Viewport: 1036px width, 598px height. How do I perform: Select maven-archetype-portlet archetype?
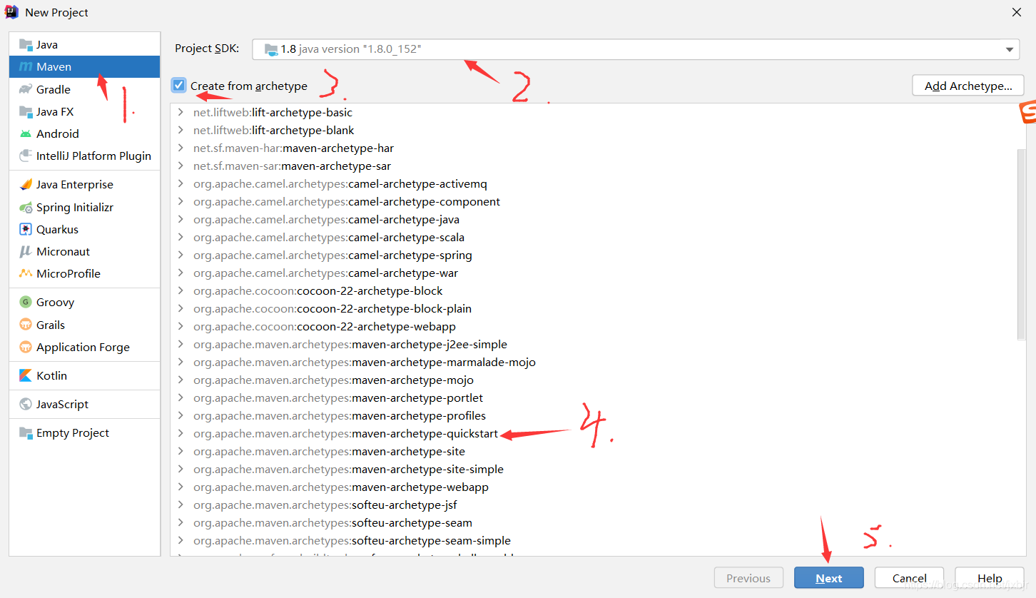[x=338, y=397]
